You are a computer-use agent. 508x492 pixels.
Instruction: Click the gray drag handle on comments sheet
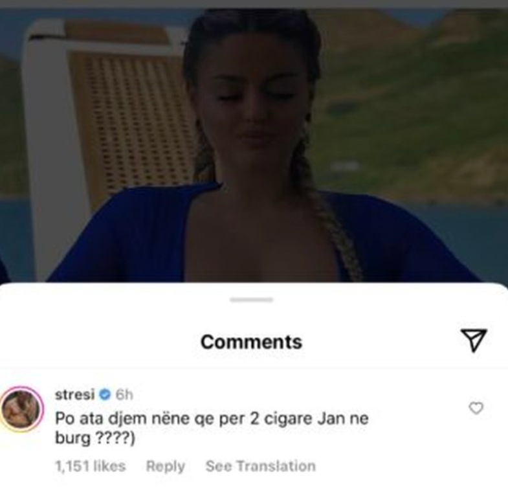click(252, 300)
